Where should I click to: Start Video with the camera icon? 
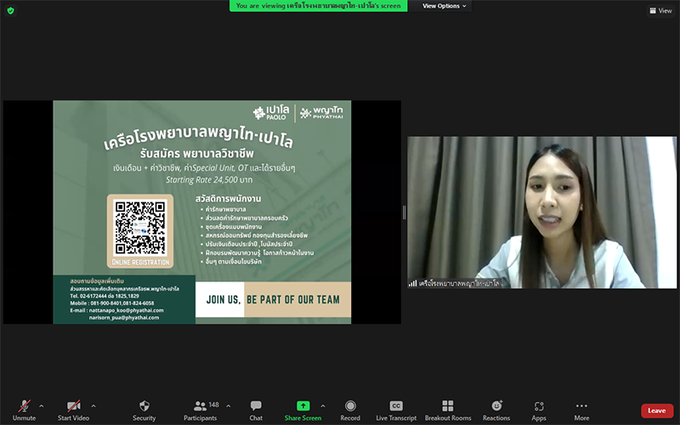tap(73, 411)
